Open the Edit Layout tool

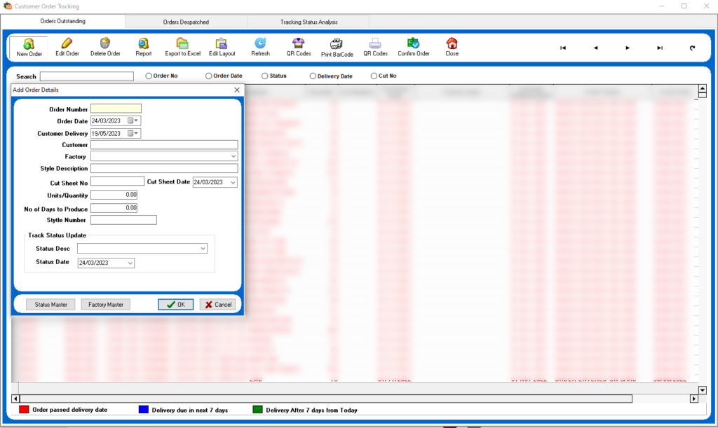[222, 43]
